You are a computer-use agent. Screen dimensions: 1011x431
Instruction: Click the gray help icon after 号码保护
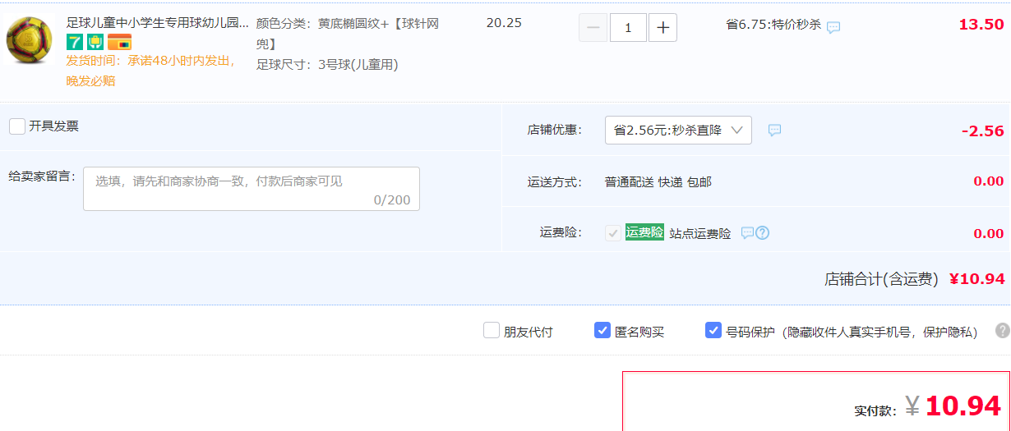[1002, 330]
